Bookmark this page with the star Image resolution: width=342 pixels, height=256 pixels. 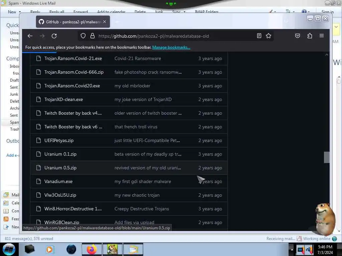click(x=269, y=36)
